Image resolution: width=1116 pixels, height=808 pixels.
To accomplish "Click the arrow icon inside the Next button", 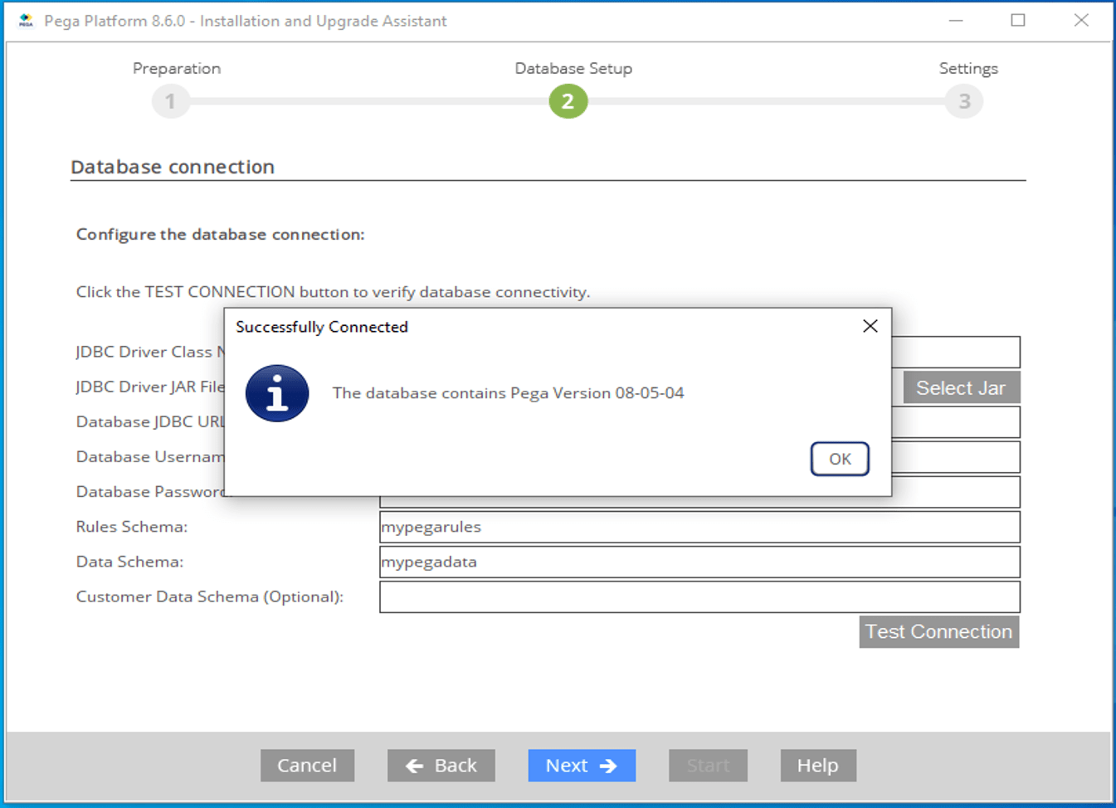I will pos(607,765).
